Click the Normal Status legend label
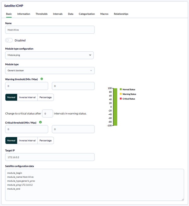Image resolution: width=189 pixels, height=206 pixels. [129, 89]
